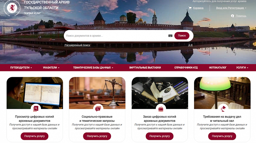Open the virtual keyboard icon in search
The height and width of the screenshot is (143, 256).
click(x=170, y=36)
